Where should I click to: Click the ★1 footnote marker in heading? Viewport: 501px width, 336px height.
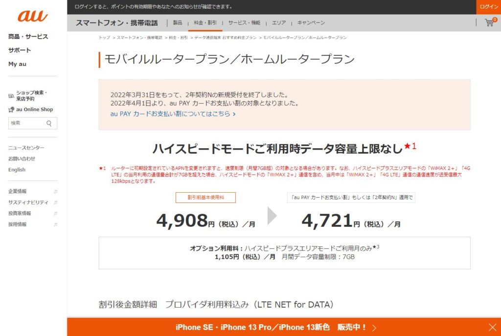pos(410,146)
